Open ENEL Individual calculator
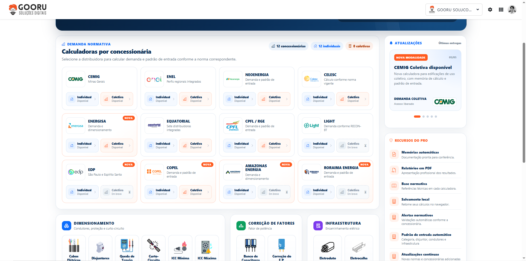The width and height of the screenshot is (526, 261). click(x=161, y=99)
